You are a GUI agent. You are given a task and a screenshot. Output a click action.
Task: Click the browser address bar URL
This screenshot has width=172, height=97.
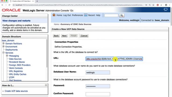pos(79,5)
